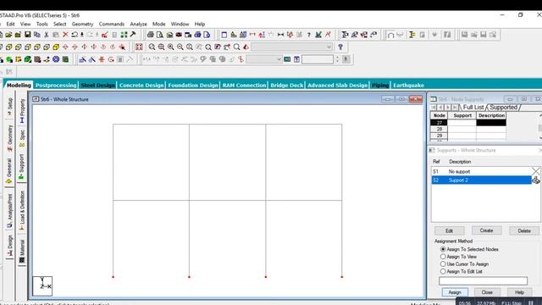Click the Print icon in toolbar

pos(151,35)
